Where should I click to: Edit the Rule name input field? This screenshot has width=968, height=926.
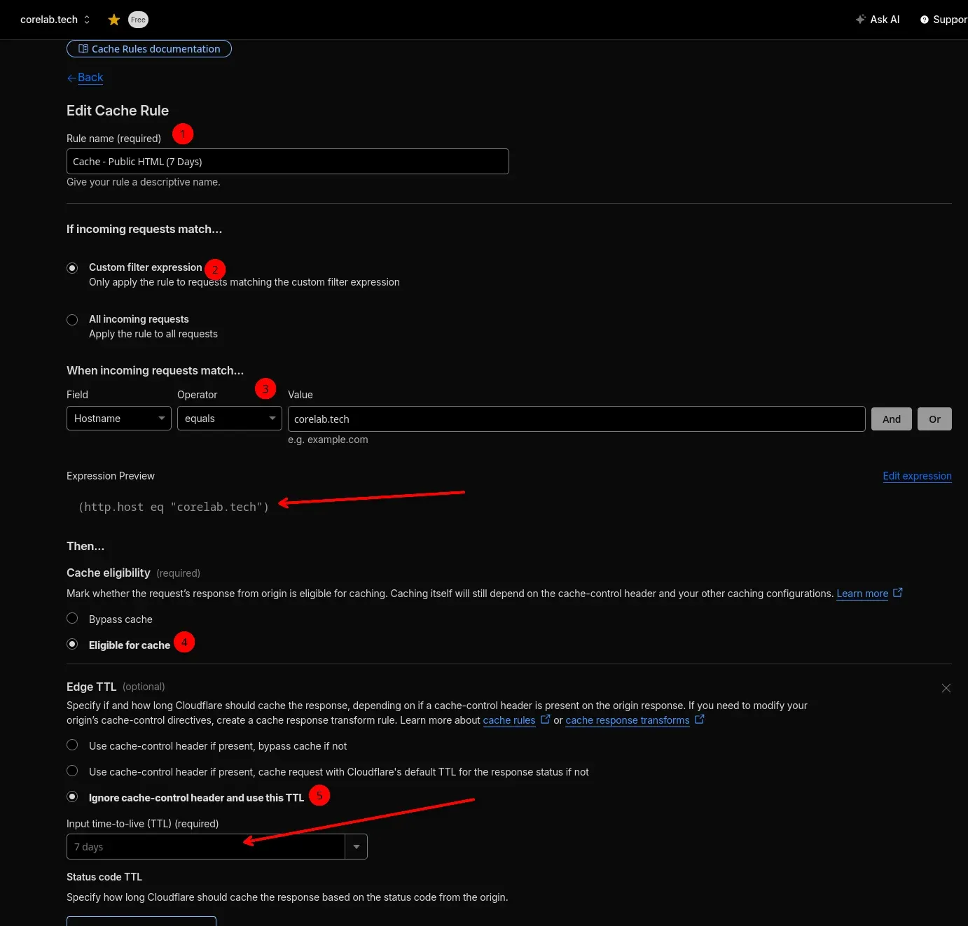point(288,162)
